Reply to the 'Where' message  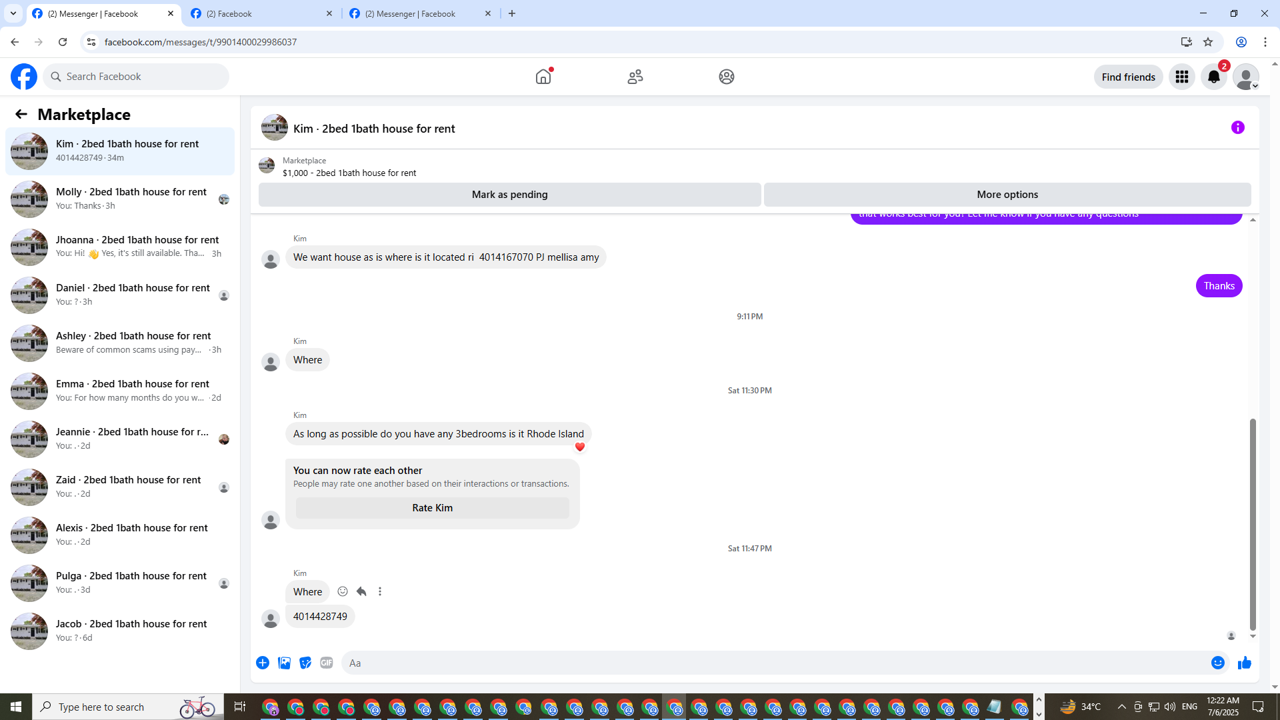click(x=361, y=591)
